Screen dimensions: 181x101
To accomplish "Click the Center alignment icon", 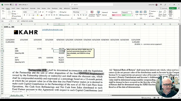I will coord(49,15).
